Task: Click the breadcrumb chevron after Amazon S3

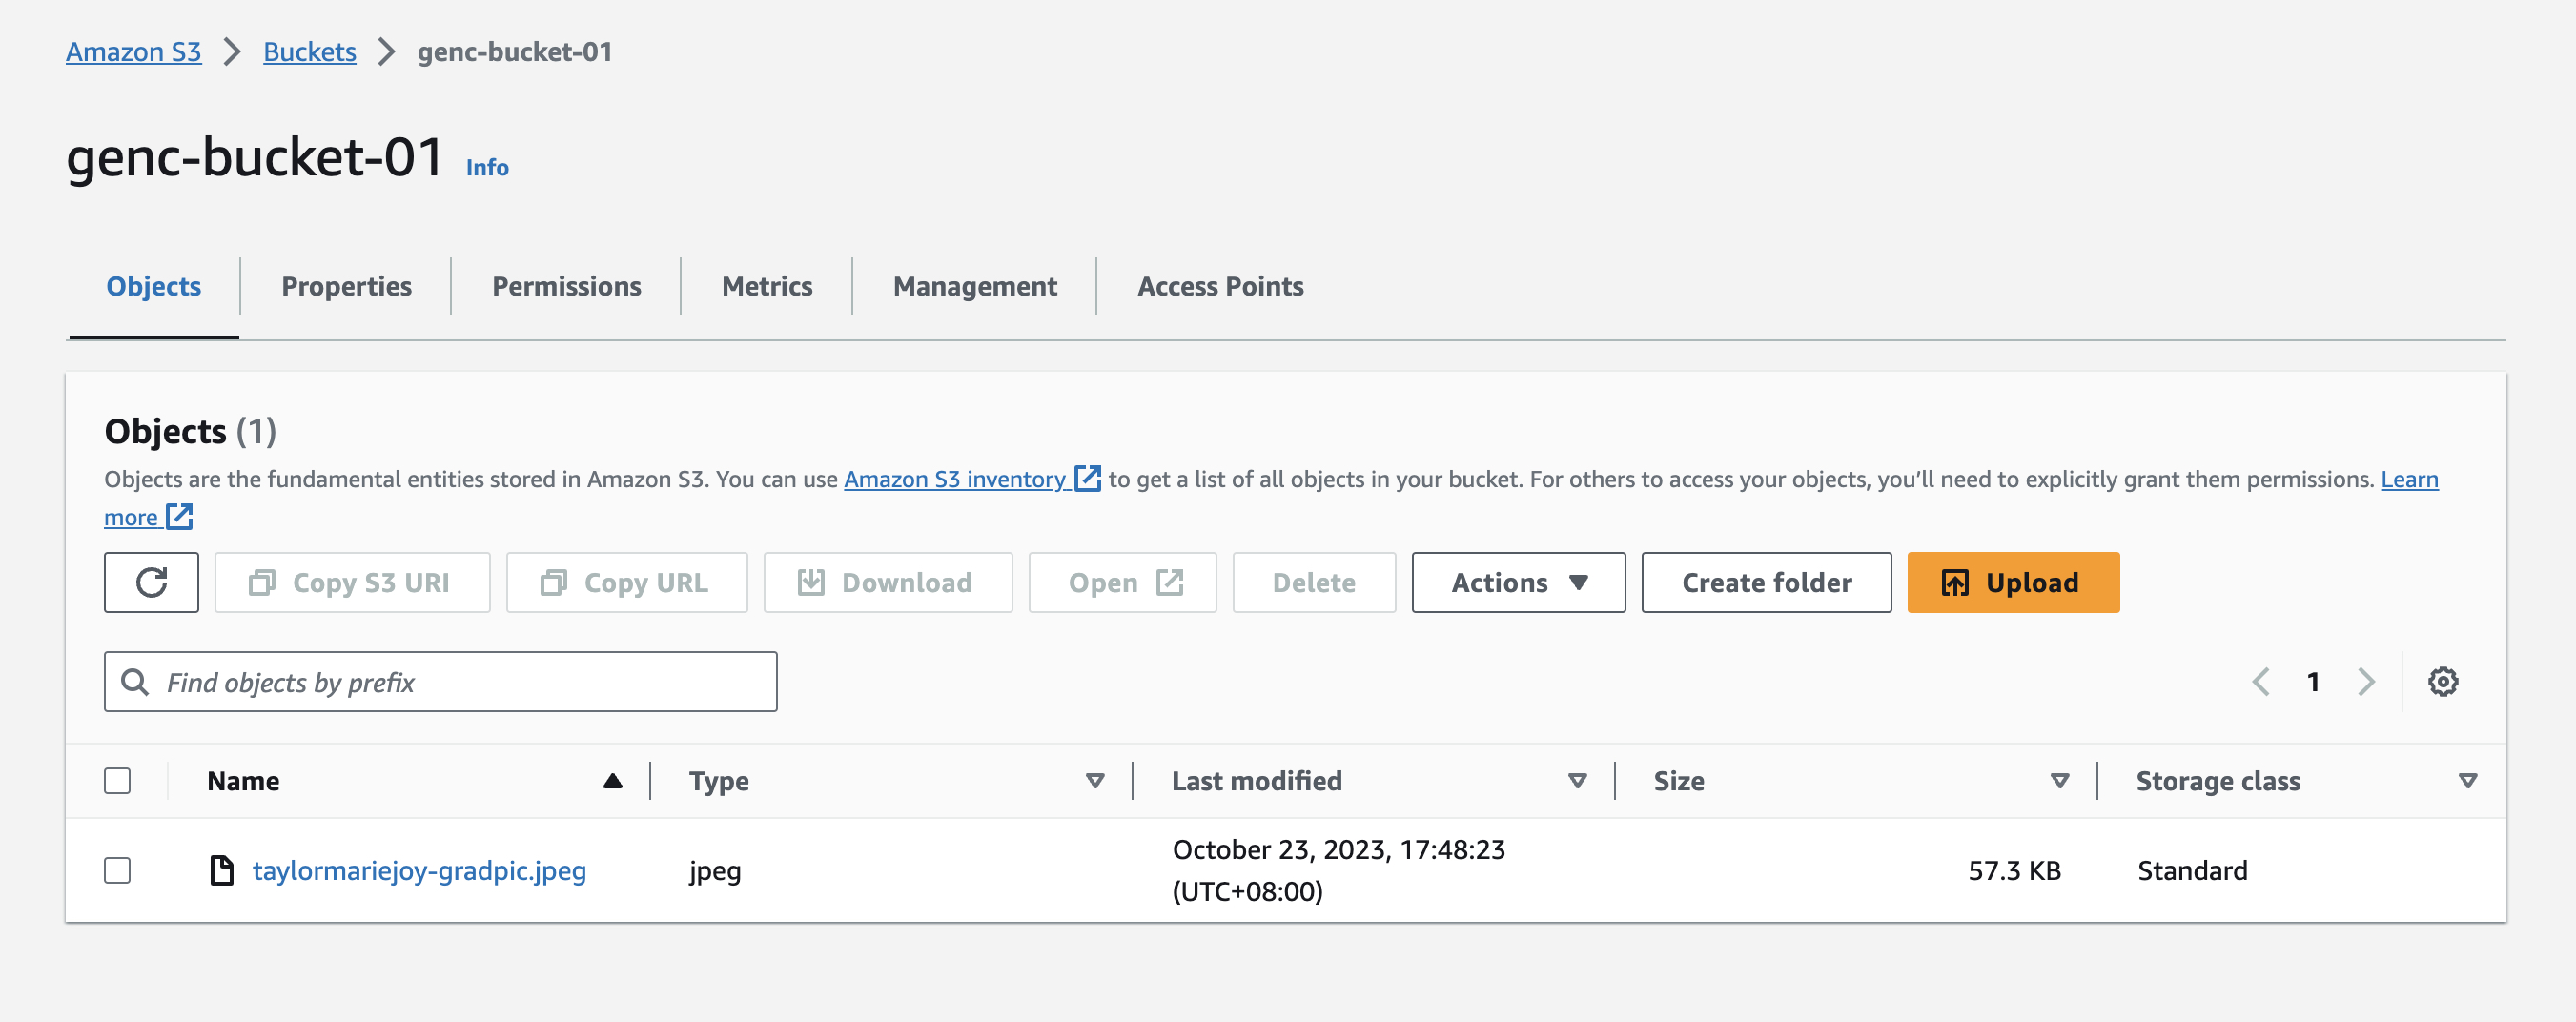Action: pos(232,52)
